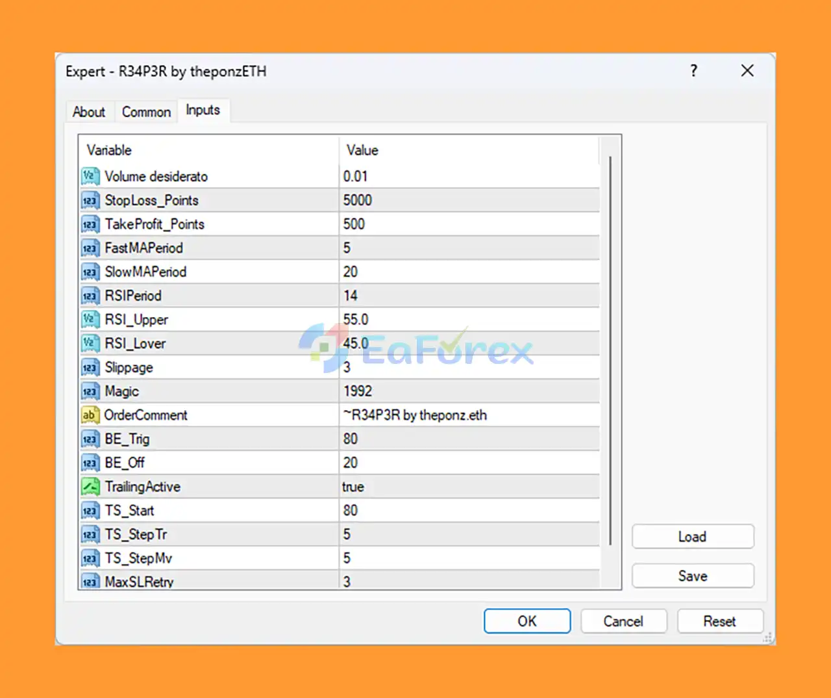Viewport: 831px width, 698px height.
Task: Click the boolean icon next to TrailingActive
Action: pos(90,487)
